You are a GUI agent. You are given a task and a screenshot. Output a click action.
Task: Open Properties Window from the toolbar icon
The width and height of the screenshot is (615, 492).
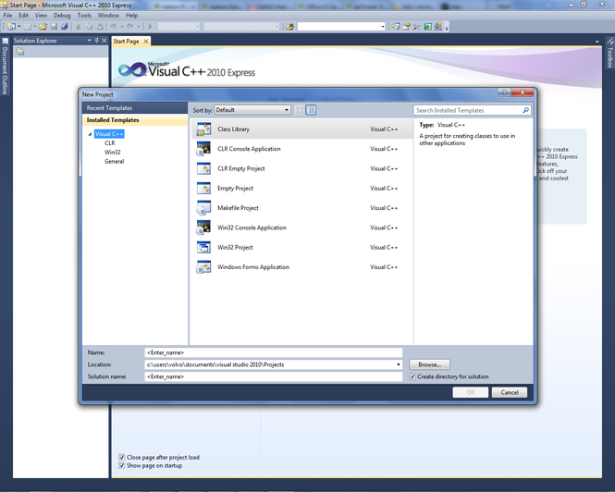[406, 27]
